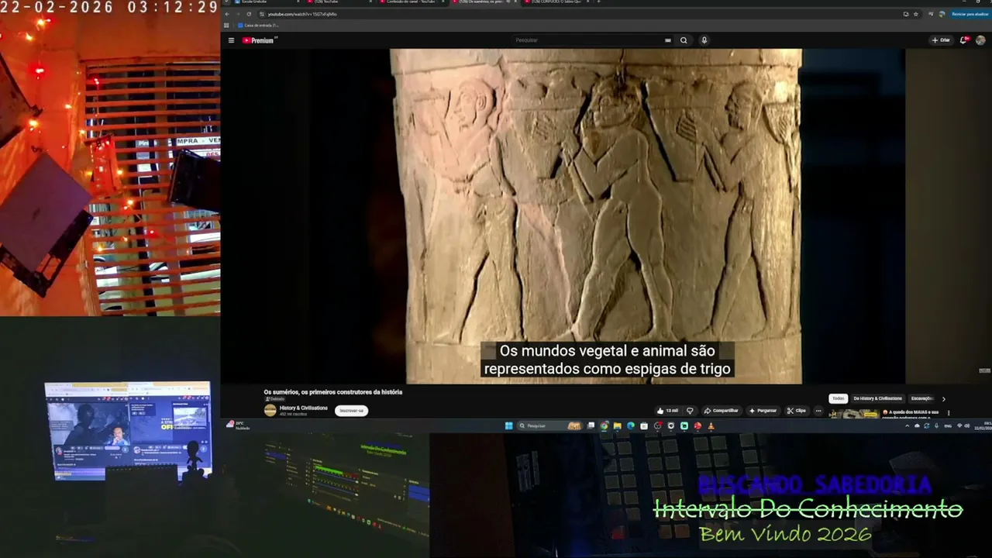Viewport: 992px width, 558px height.
Task: Open File Explorer from the taskbar
Action: [x=617, y=425]
